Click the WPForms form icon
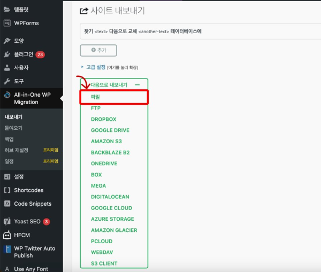The image size is (321, 272). [x=7, y=23]
